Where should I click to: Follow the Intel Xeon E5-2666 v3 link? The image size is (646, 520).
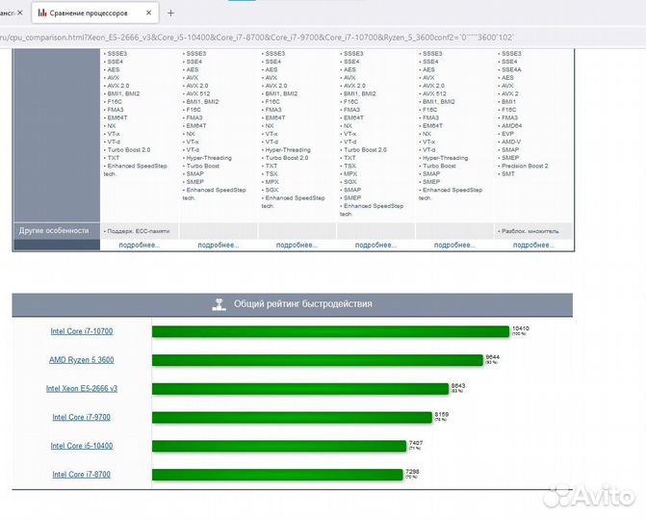82,389
